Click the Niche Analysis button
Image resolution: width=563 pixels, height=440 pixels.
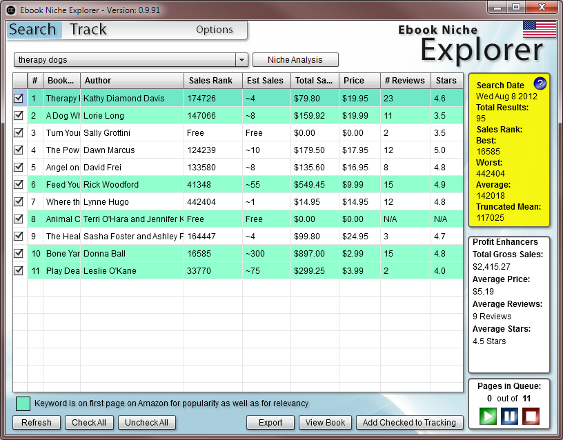[x=295, y=60]
